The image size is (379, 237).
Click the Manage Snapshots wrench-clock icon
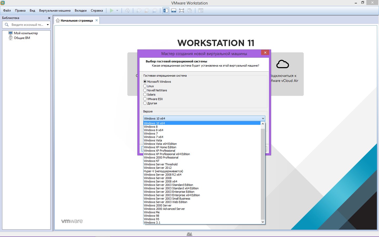pyautogui.click(x=155, y=11)
